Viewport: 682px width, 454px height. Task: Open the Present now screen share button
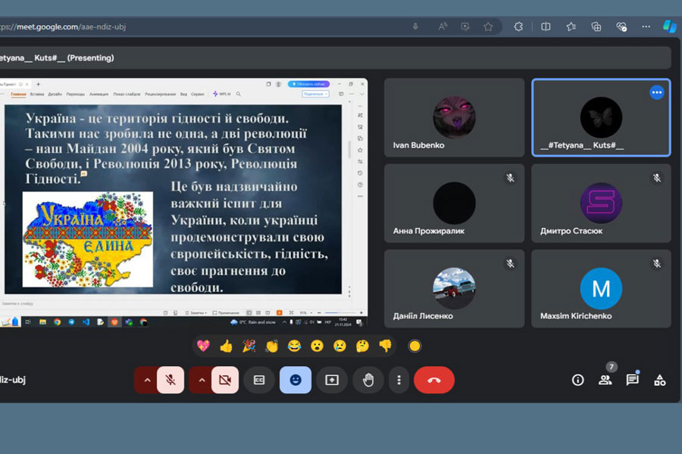coord(332,380)
